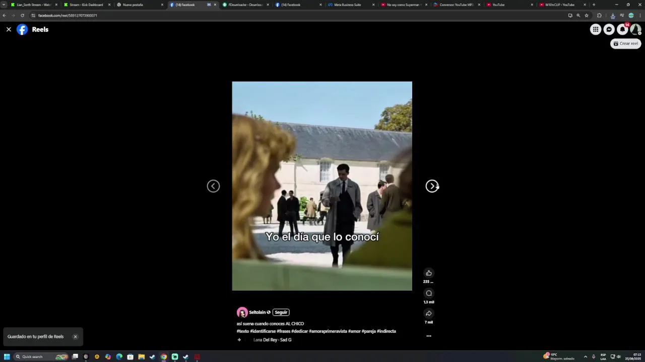Switch to Lian_Sorth Stream tab
Image resolution: width=645 pixels, height=362 pixels.
click(x=34, y=5)
